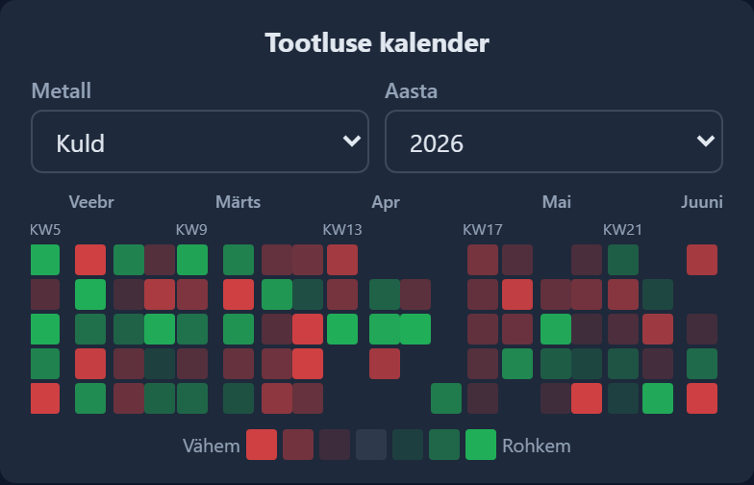The image size is (754, 485).
Task: Click the top green cell under KW9 label
Action: pyautogui.click(x=192, y=260)
